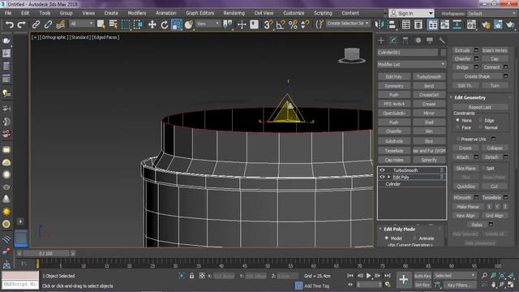The width and height of the screenshot is (519, 292).
Task: Activate the Select and Scale tool
Action: pyautogui.click(x=177, y=24)
